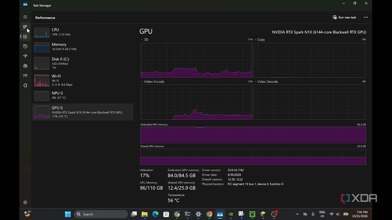
Task: Open OBS Studio from taskbar
Action: (274, 214)
